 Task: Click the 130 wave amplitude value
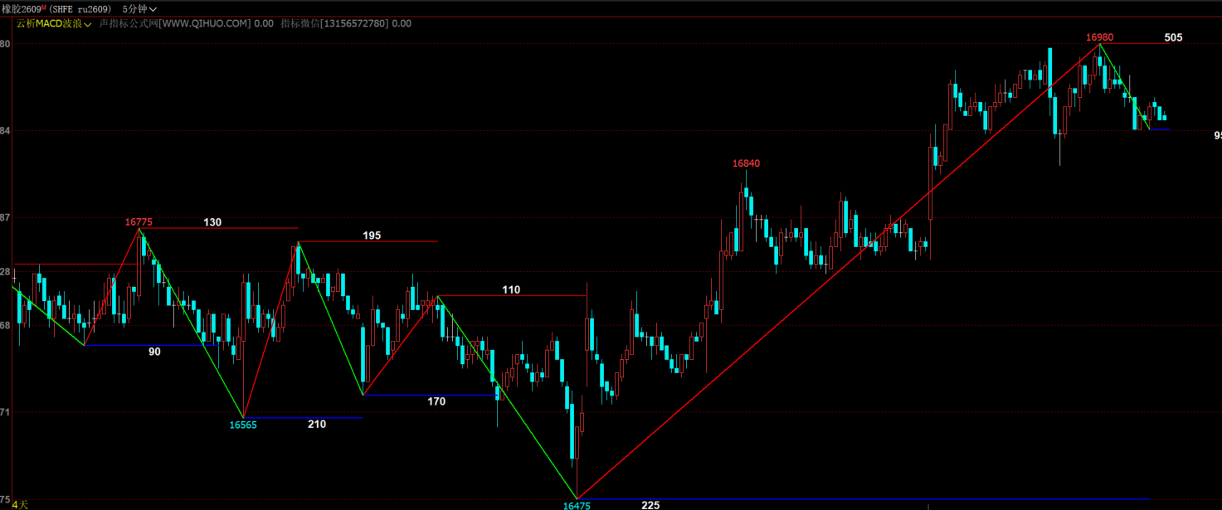pos(212,222)
